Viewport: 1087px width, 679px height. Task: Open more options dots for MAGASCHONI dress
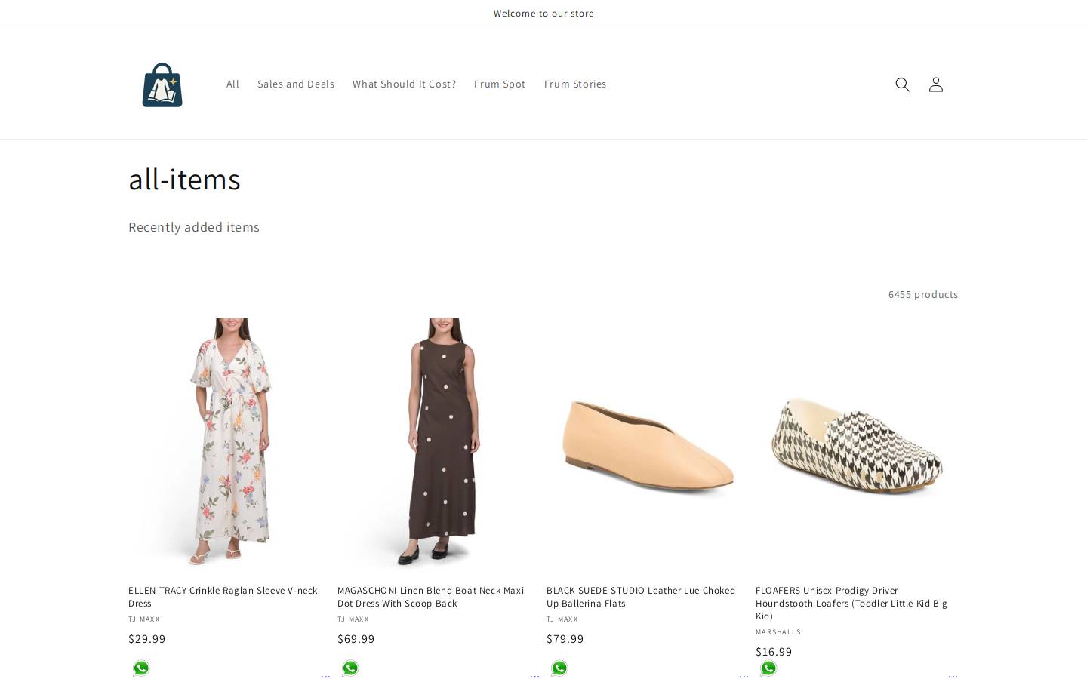click(x=534, y=675)
